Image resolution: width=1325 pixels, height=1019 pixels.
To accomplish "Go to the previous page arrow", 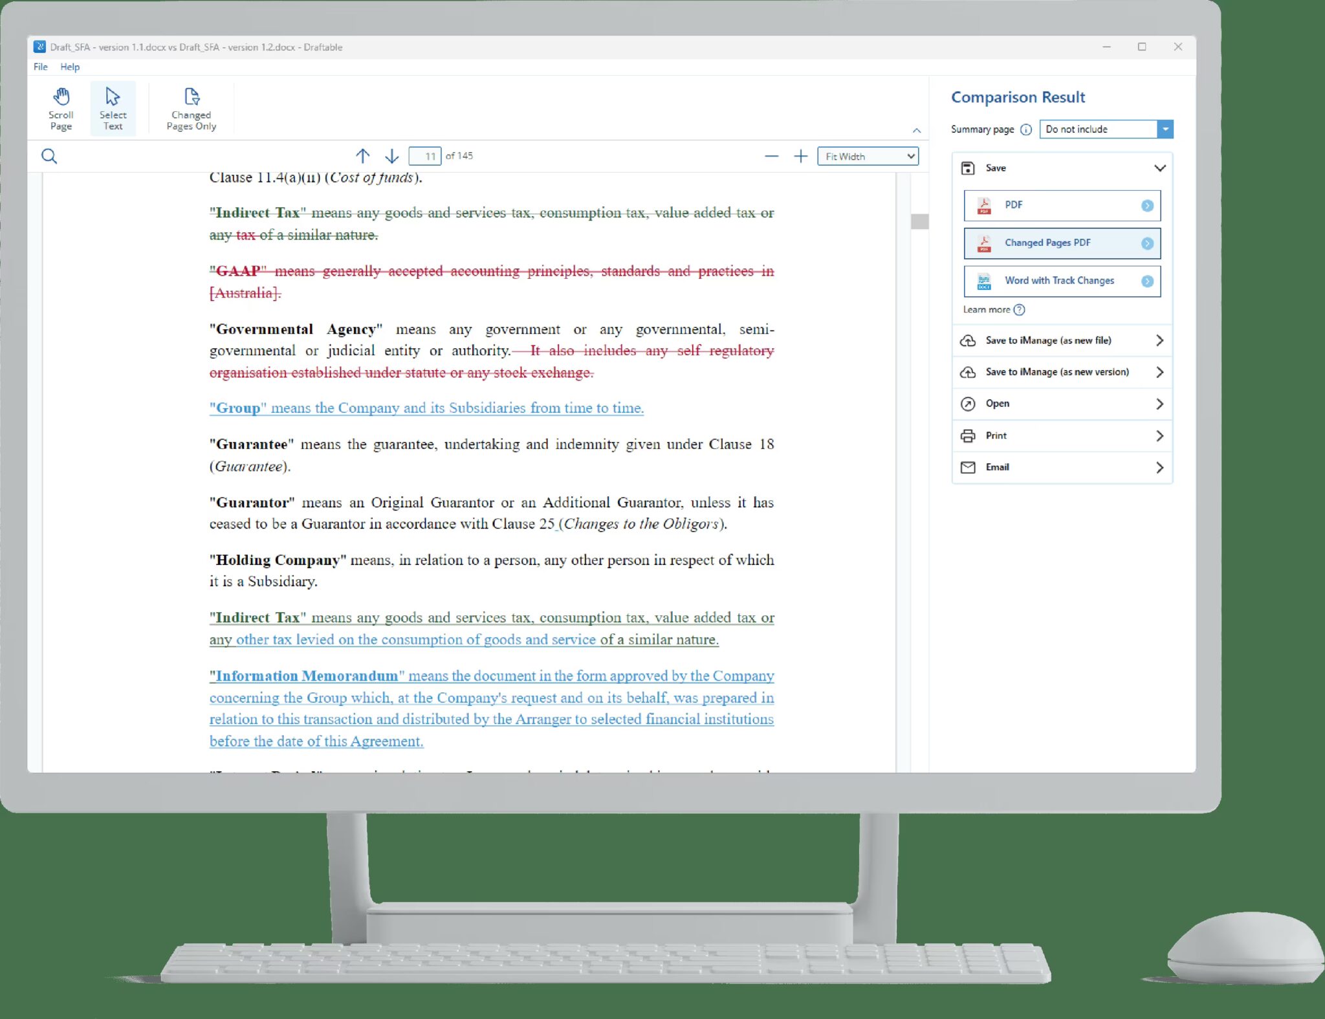I will coord(362,156).
